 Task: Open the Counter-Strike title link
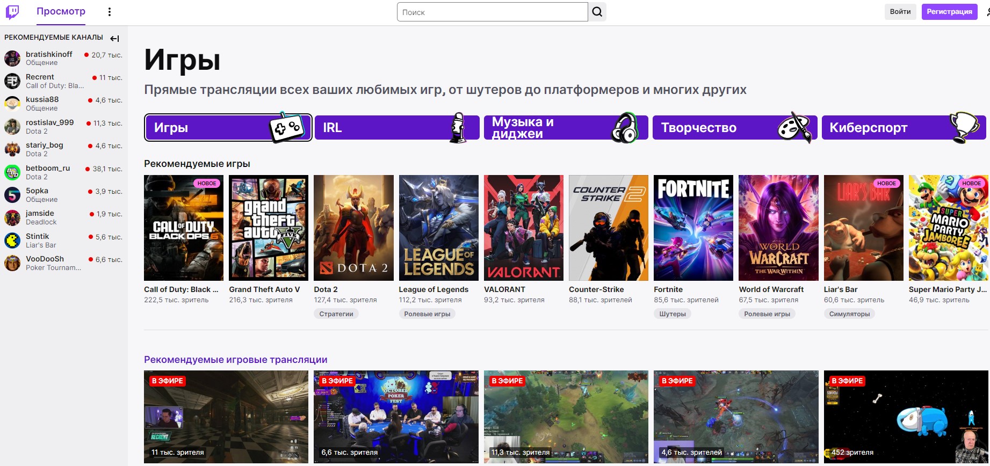(596, 289)
